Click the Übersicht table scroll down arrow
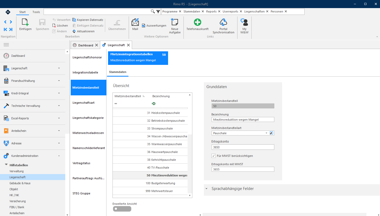 coord(190,195)
